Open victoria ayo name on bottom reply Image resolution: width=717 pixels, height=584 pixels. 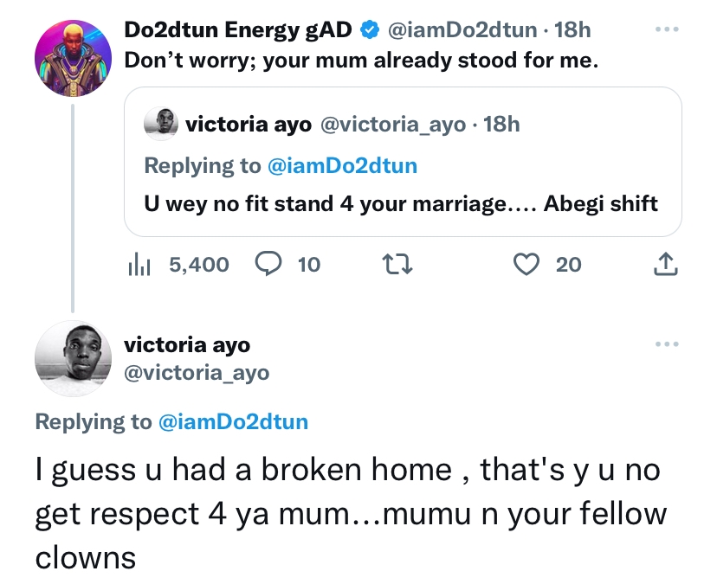187,344
